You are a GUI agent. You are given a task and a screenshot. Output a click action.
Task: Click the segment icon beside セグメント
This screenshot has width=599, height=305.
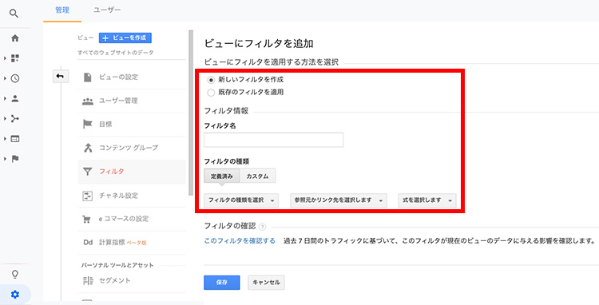click(x=88, y=280)
